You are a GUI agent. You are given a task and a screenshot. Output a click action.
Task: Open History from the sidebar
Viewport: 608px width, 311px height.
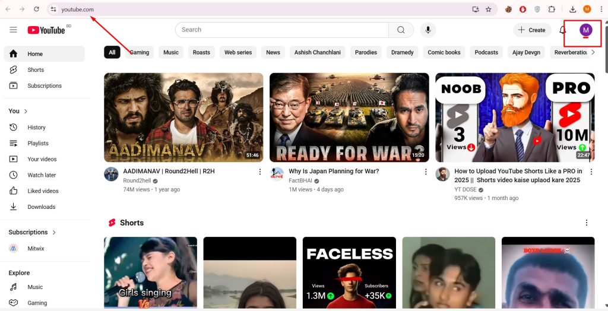point(36,128)
